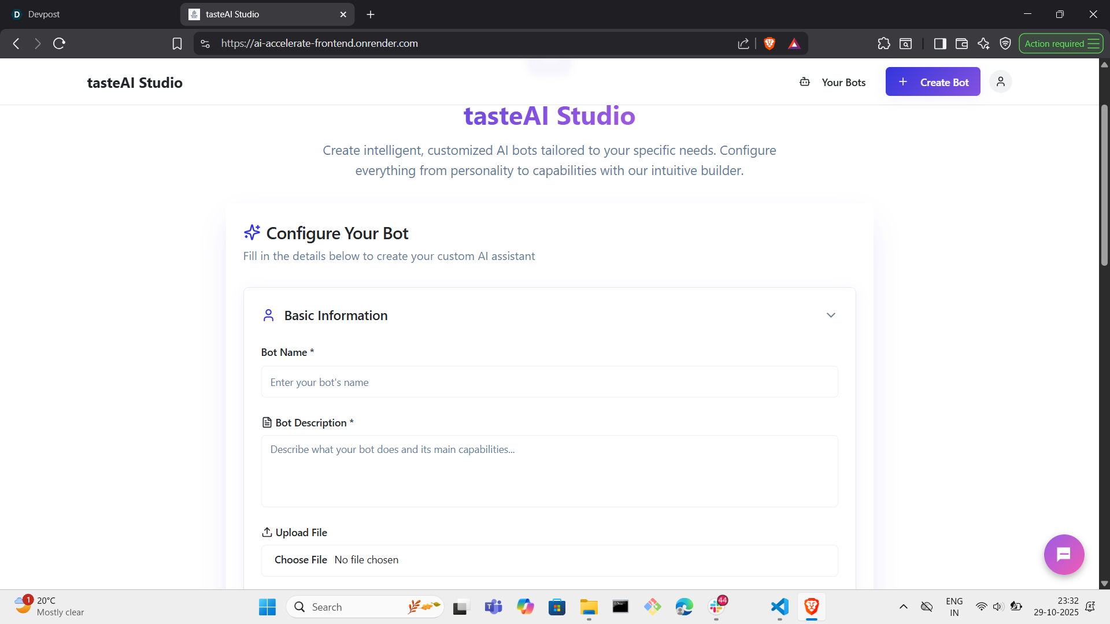The image size is (1110, 624).
Task: Open the user profile avatar icon
Action: click(1000, 82)
